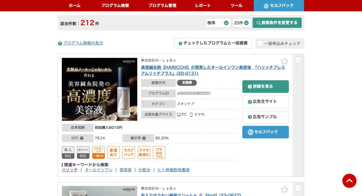
Task: Check the ハリッチプレミアムリッチプラス program's selection checkbox
Action: (x=298, y=60)
